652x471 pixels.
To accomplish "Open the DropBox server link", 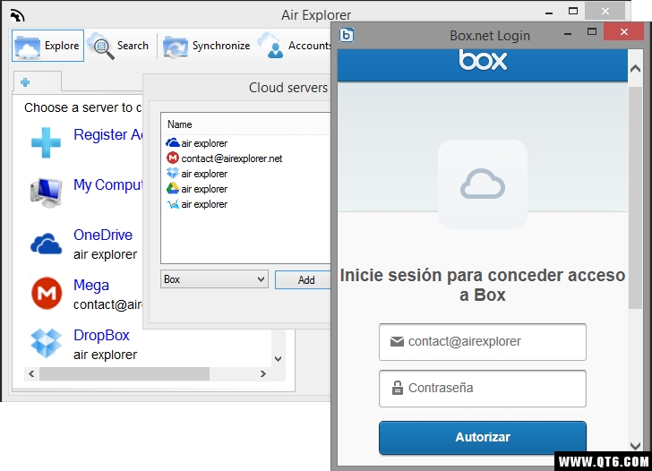I will click(101, 335).
